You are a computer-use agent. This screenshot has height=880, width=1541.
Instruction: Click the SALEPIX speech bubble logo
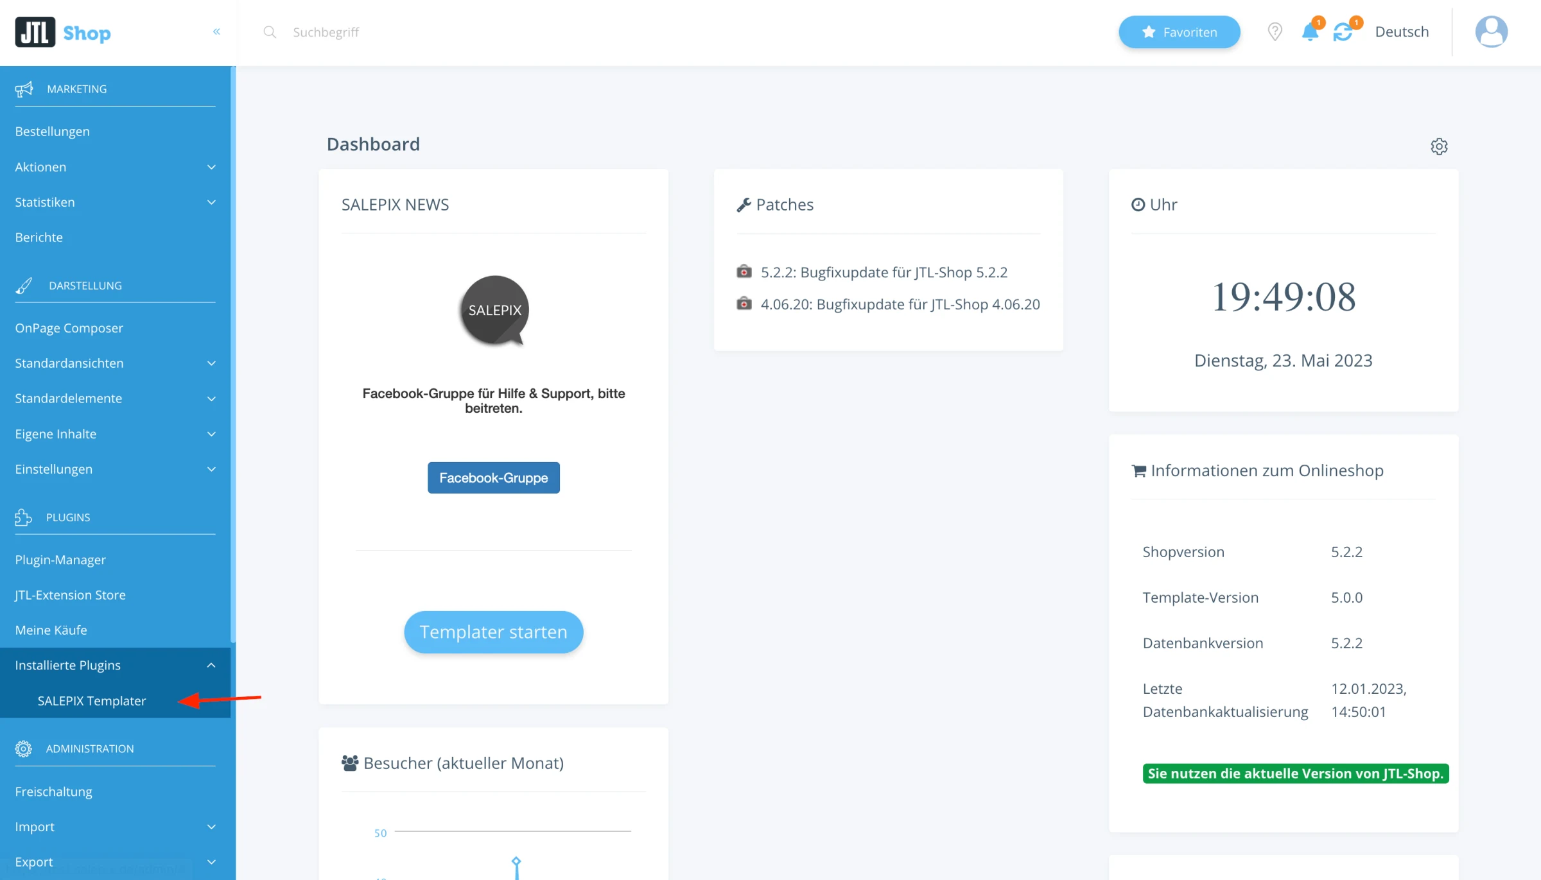pyautogui.click(x=494, y=311)
